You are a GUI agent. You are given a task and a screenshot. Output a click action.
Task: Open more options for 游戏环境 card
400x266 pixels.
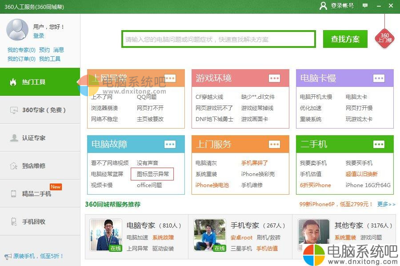(x=274, y=78)
